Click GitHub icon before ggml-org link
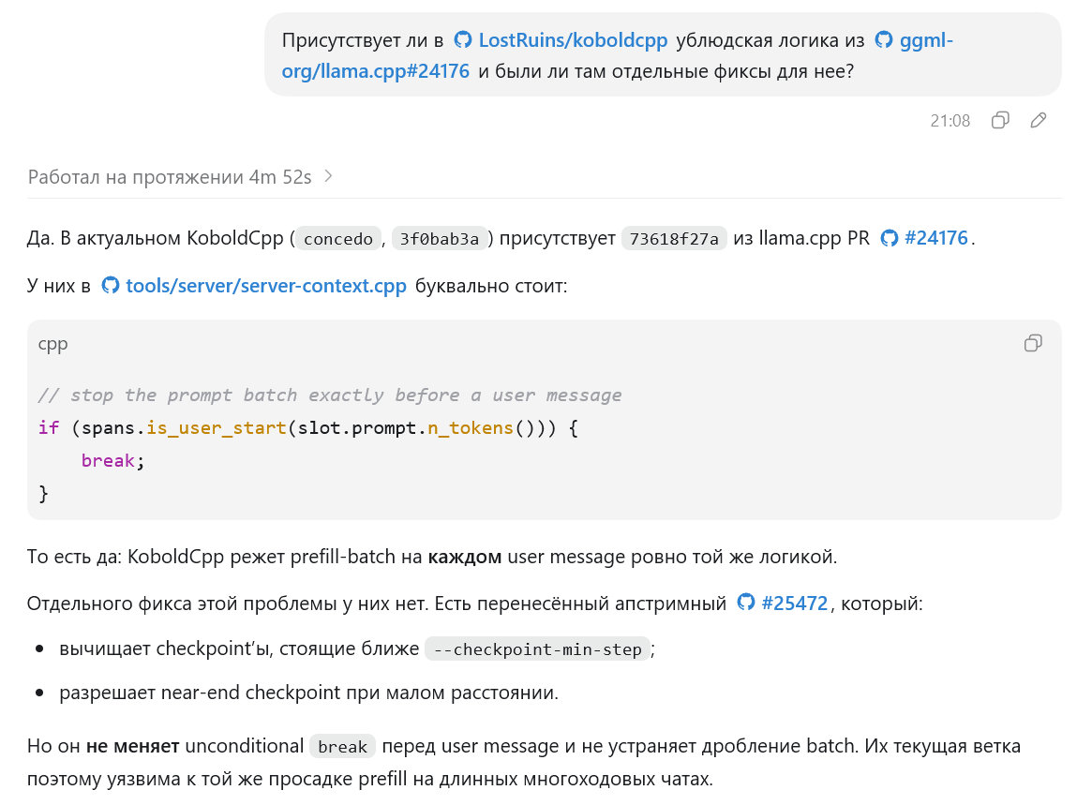The height and width of the screenshot is (805, 1077). [x=884, y=40]
